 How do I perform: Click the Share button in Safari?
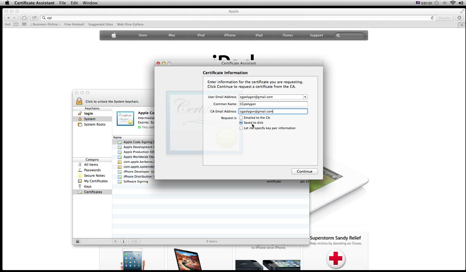coord(34,18)
